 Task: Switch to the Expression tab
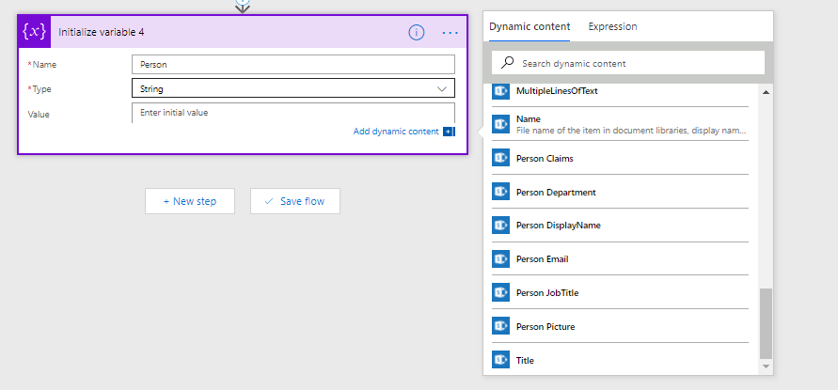pos(612,26)
